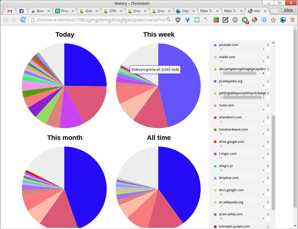The image size is (298, 229).
Task: Select the 'xcom.wikia.com' legend entry
Action: (x=231, y=214)
